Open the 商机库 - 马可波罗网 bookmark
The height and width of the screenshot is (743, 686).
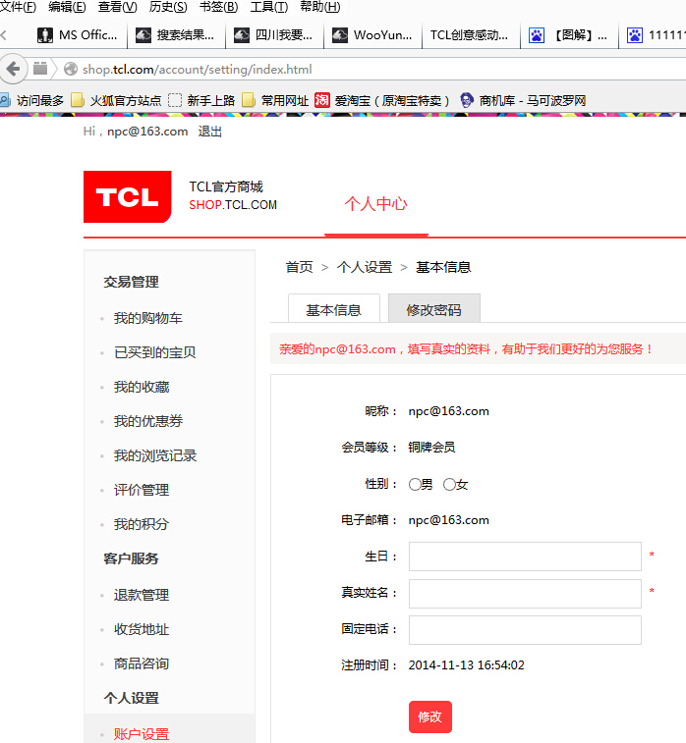pos(523,100)
